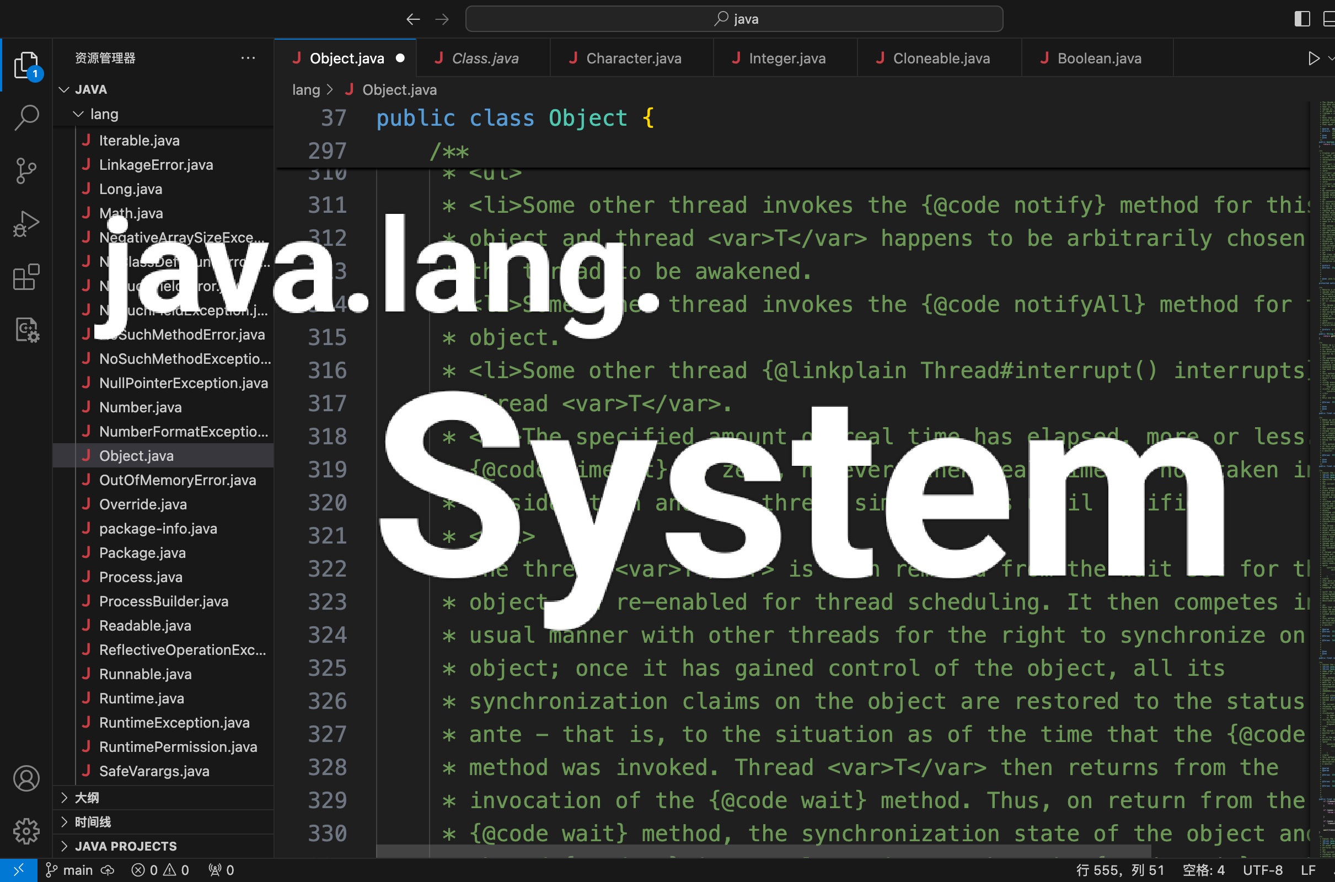The image size is (1335, 882).
Task: Switch to the Object.java tab
Action: [345, 58]
